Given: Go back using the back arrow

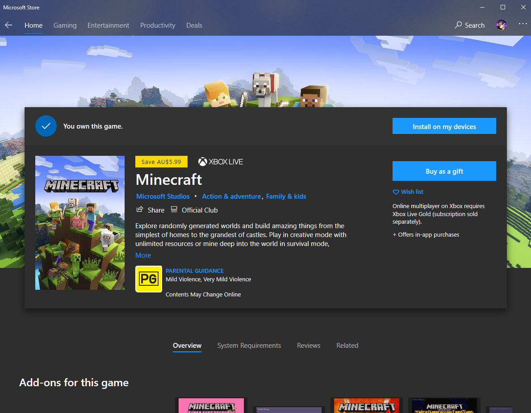Looking at the screenshot, I should point(8,25).
